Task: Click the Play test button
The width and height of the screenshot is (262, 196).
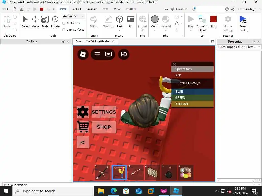Action: tap(191, 22)
